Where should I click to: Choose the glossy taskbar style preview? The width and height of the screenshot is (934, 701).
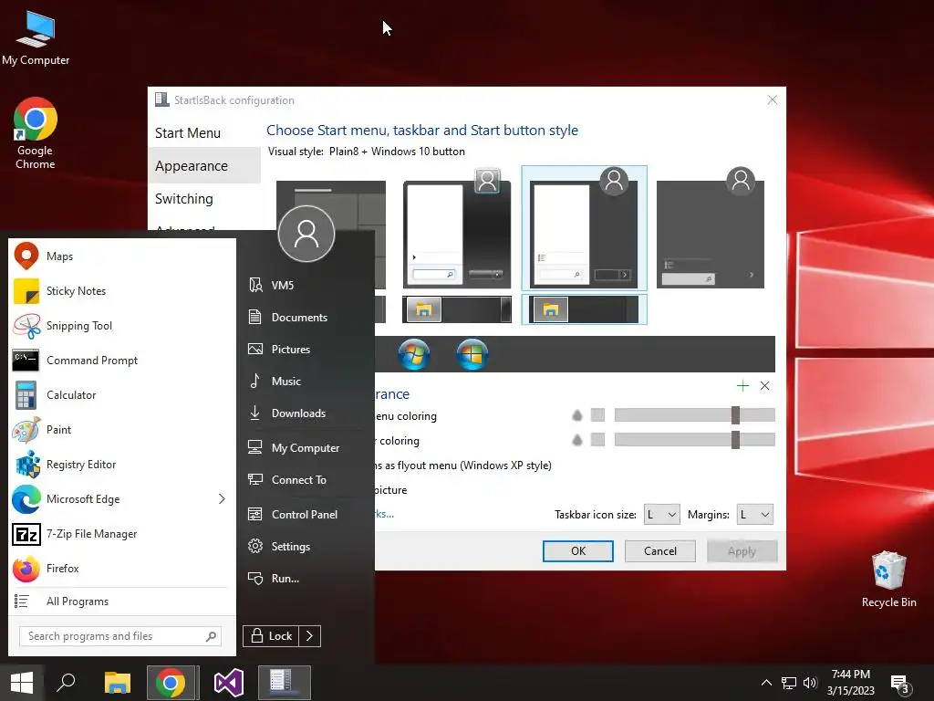click(x=457, y=309)
